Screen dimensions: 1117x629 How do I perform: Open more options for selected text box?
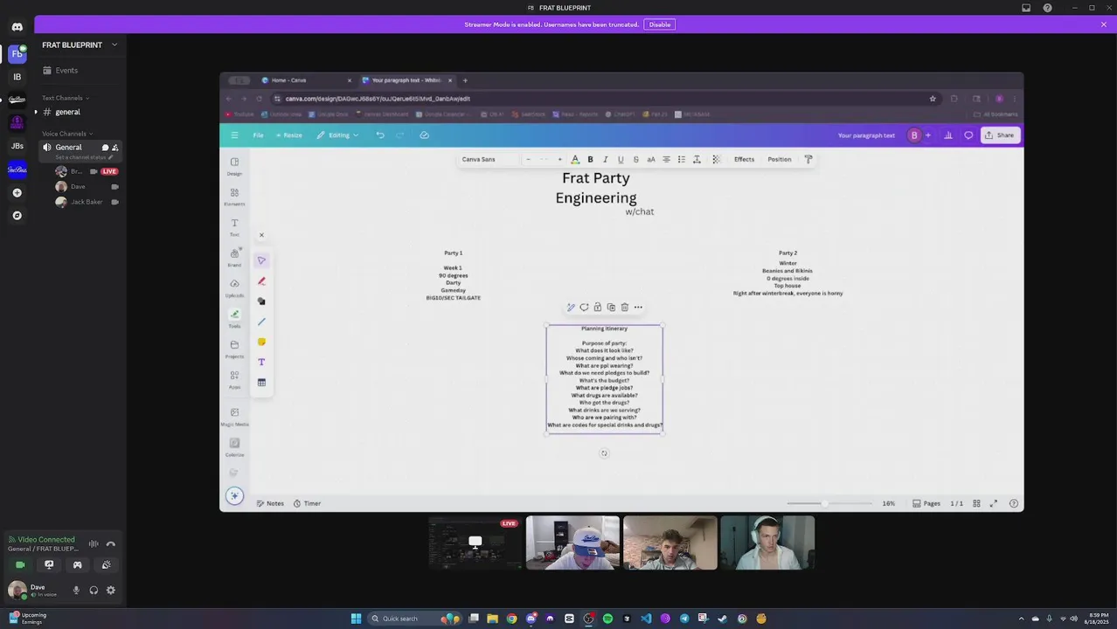(x=638, y=308)
